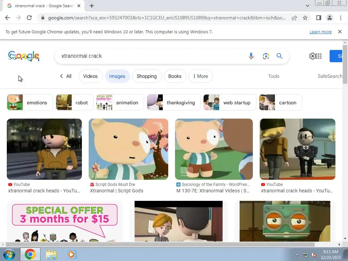Switch to Videos tab

[90, 76]
